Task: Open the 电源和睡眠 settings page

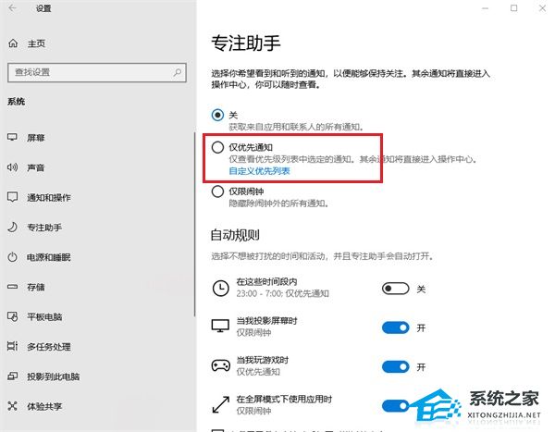Action: pos(49,257)
